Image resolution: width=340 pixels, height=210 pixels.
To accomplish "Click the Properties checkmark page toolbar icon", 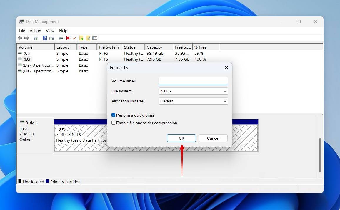I will [x=74, y=38].
